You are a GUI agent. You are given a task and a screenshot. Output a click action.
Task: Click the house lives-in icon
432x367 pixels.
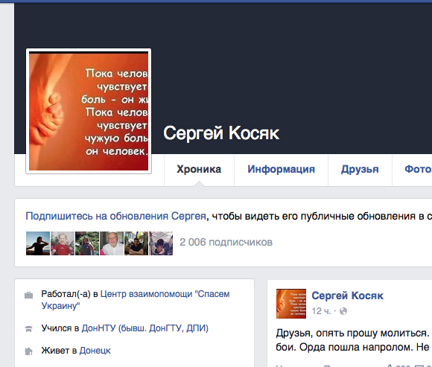click(x=28, y=351)
